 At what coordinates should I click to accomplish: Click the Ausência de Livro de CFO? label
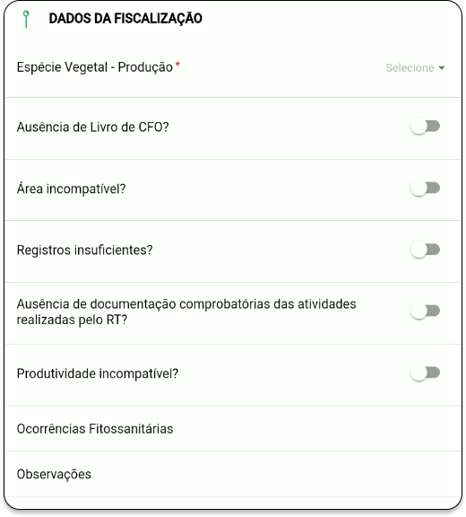93,127
